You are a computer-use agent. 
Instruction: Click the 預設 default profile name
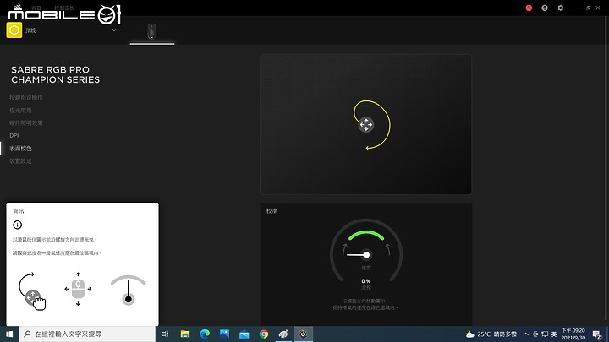30,30
